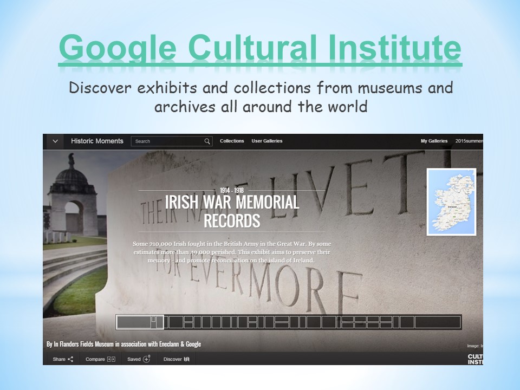Click the share icon next to Share
Screen dimensions: 520x390
[x=70, y=359]
